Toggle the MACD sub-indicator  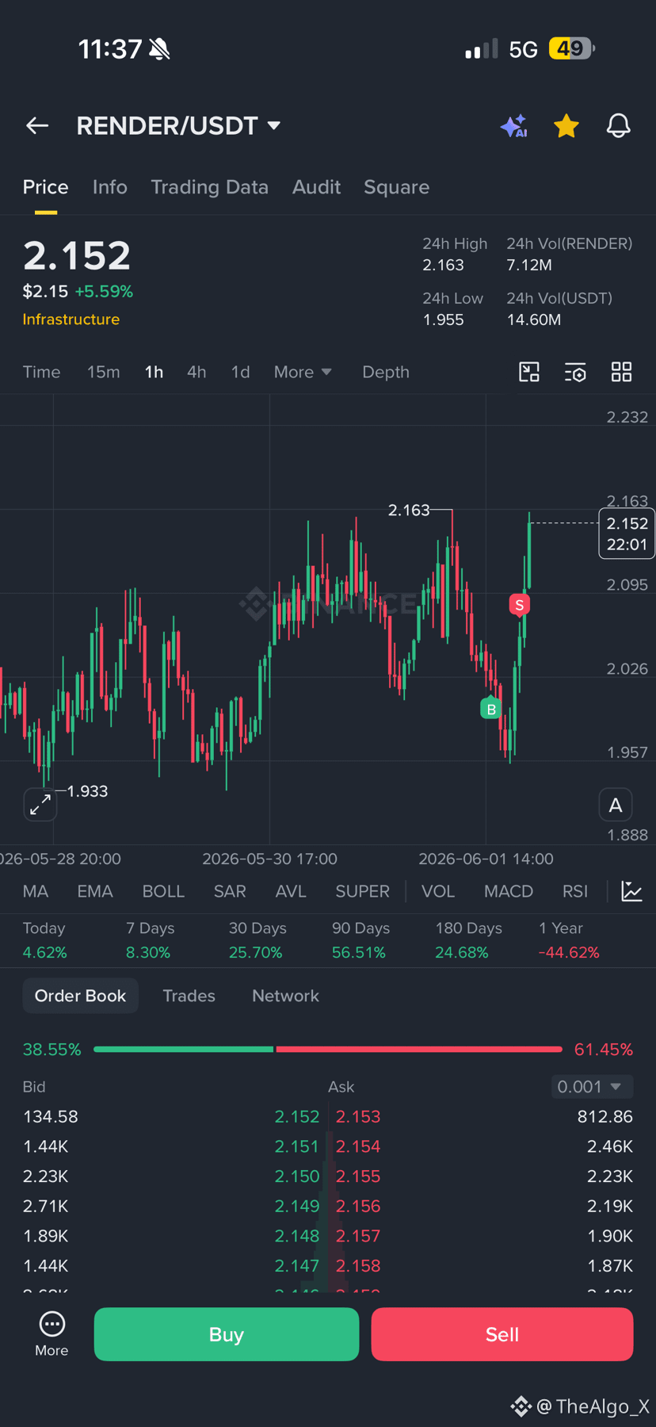509,891
